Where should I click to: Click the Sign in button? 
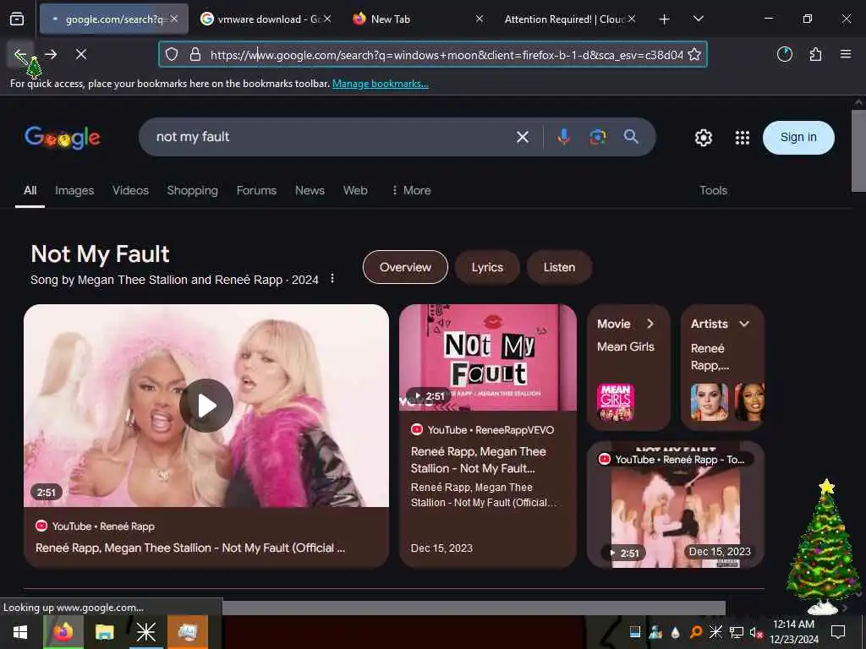798,138
